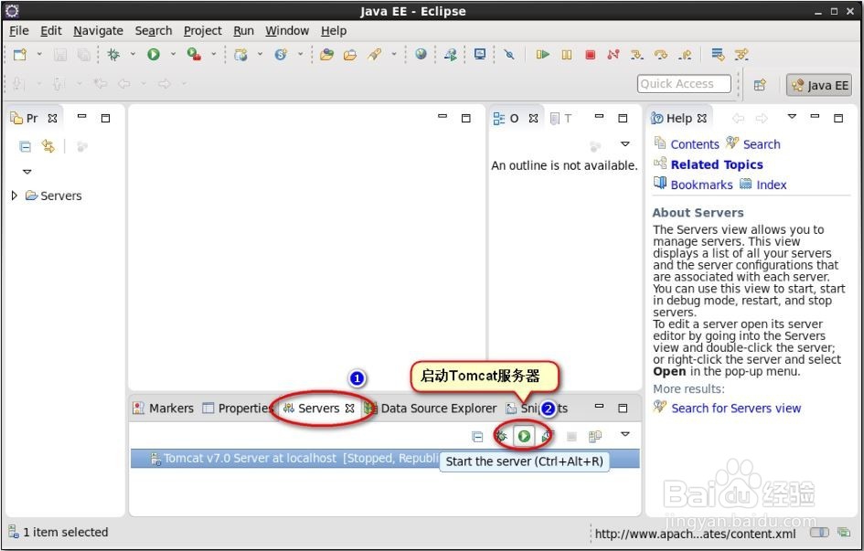
Task: Open the Run menu
Action: tap(243, 31)
